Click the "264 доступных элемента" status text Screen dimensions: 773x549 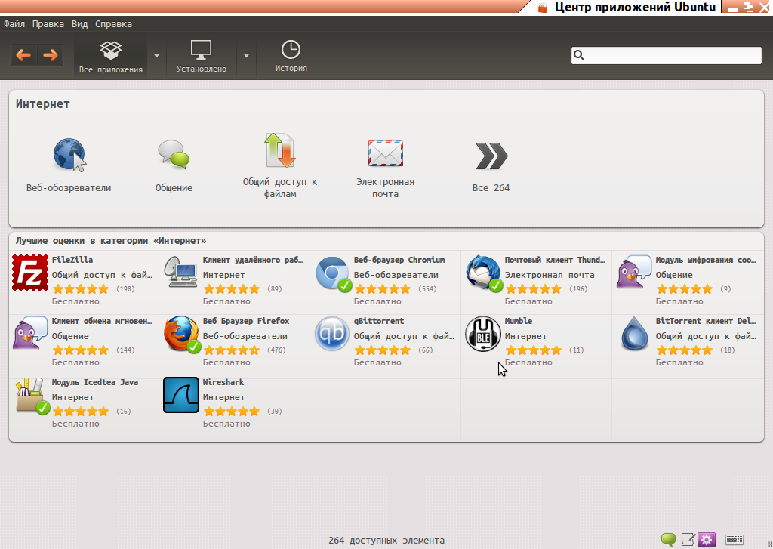click(x=386, y=541)
